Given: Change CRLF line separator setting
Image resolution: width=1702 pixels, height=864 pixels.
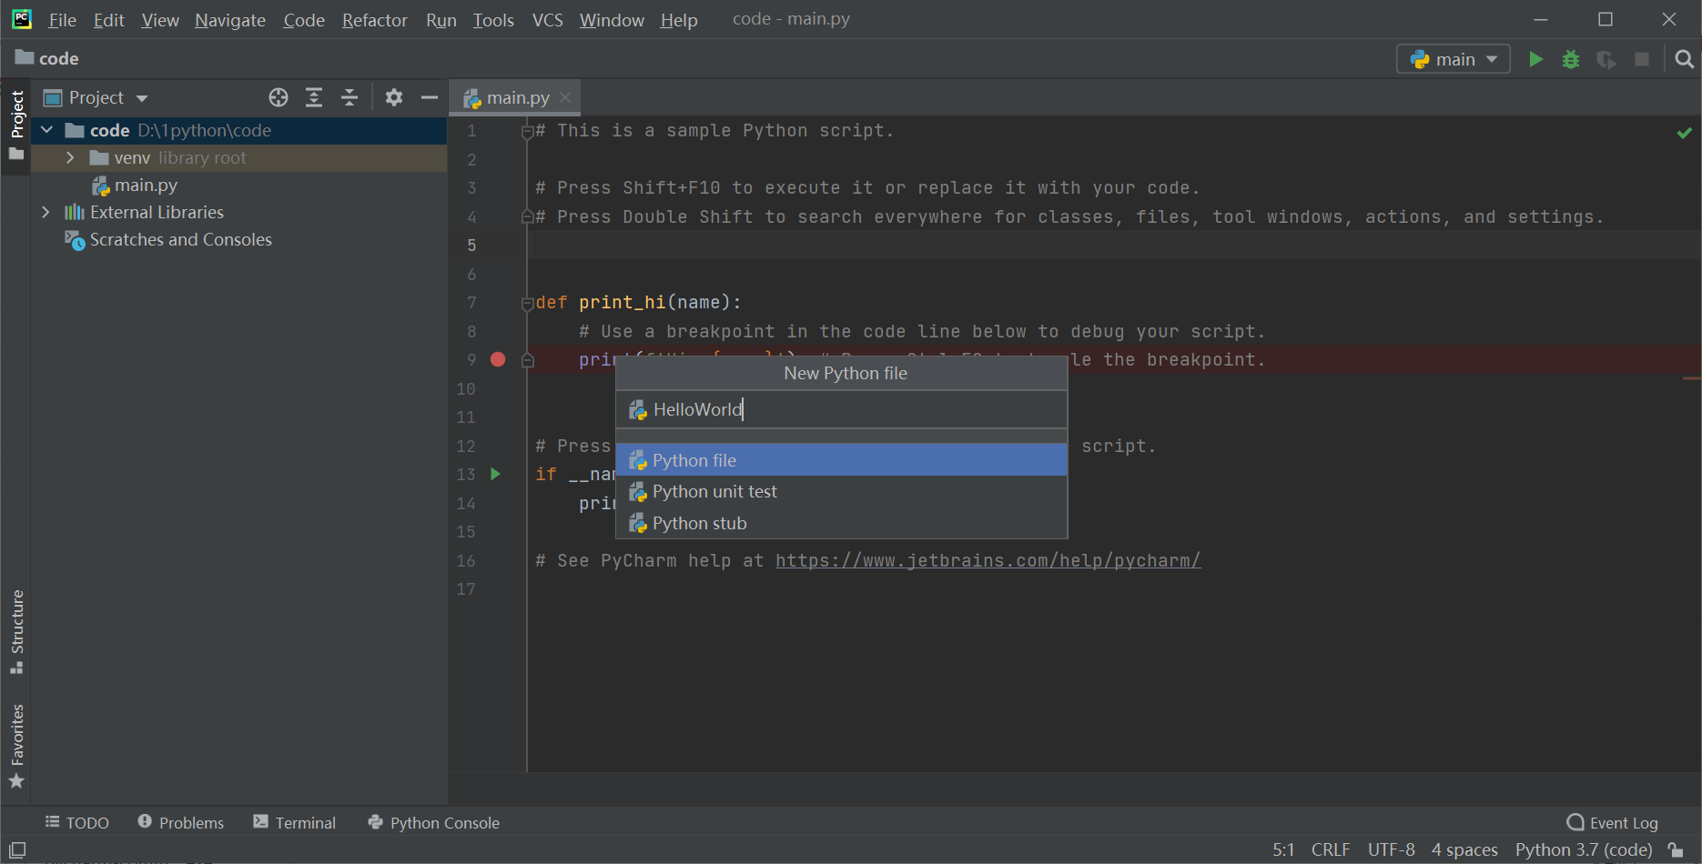Looking at the screenshot, I should point(1331,849).
